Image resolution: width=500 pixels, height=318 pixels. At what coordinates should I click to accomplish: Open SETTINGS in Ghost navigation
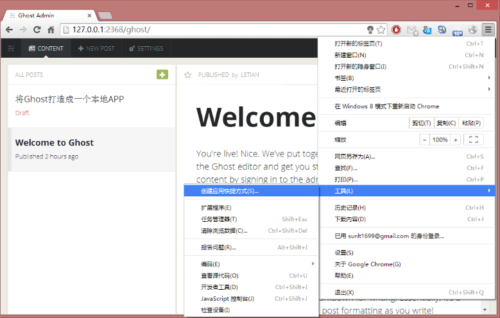(146, 49)
